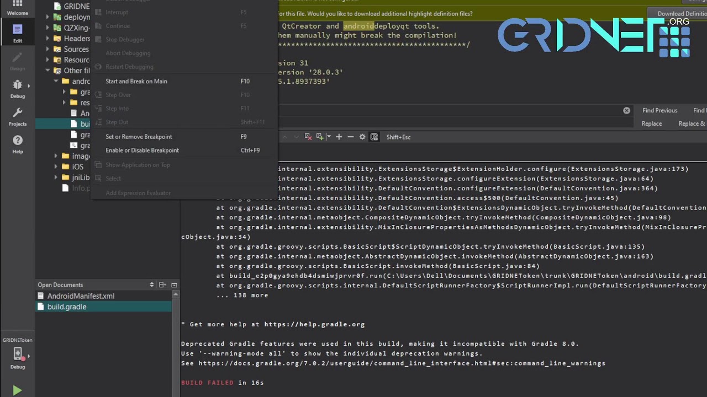Expand the deployment project node
This screenshot has height=397, width=707.
48,17
